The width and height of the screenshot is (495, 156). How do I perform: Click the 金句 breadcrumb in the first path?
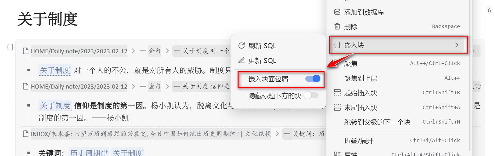pos(154,51)
